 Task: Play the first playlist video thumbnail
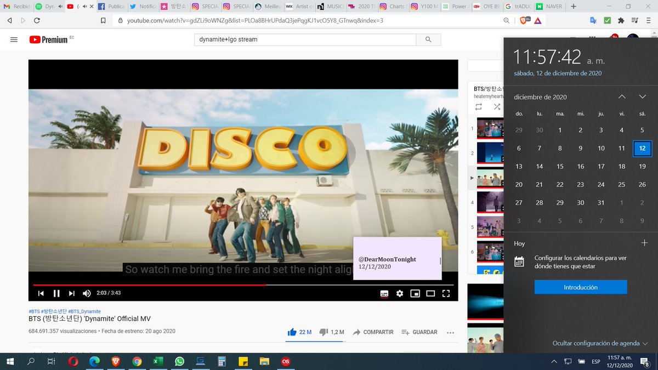(490, 128)
